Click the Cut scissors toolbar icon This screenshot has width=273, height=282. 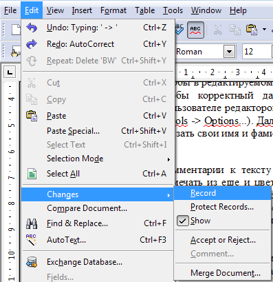pos(217,30)
